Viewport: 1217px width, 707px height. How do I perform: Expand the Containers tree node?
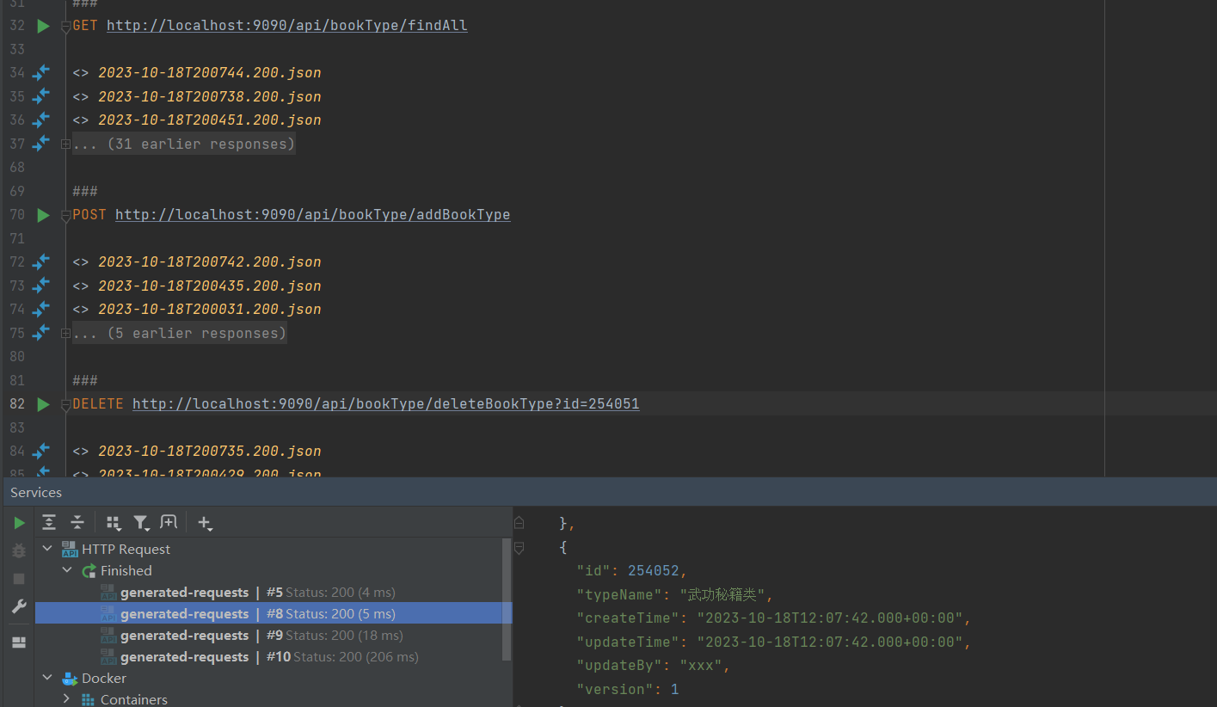click(67, 699)
